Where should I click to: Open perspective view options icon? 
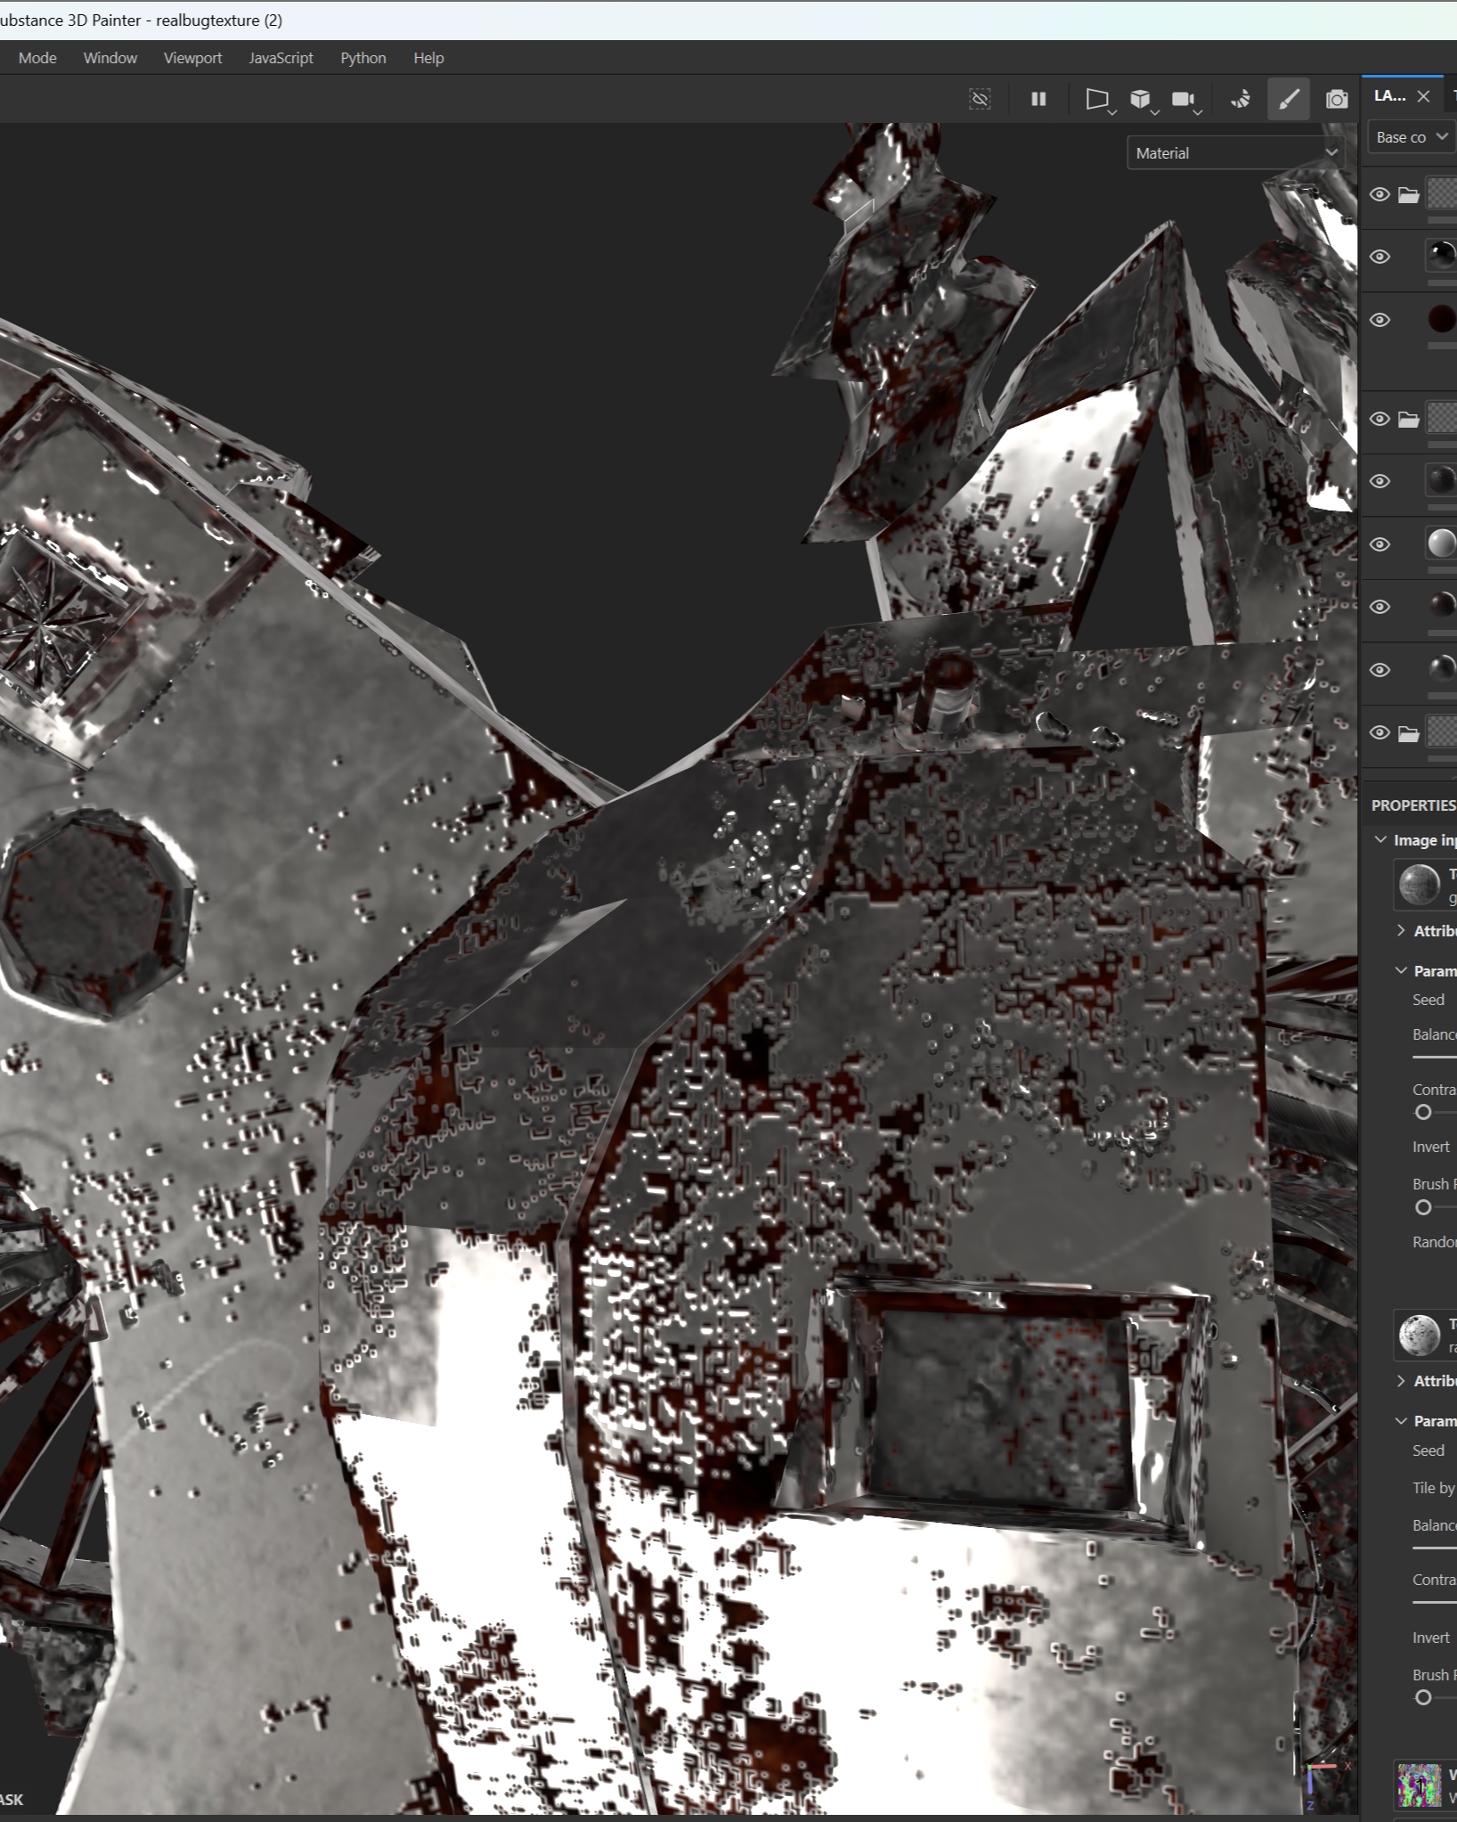point(1099,99)
